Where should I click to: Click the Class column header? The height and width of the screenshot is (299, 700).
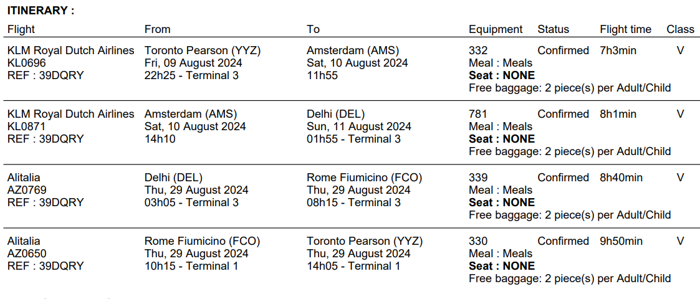click(680, 29)
